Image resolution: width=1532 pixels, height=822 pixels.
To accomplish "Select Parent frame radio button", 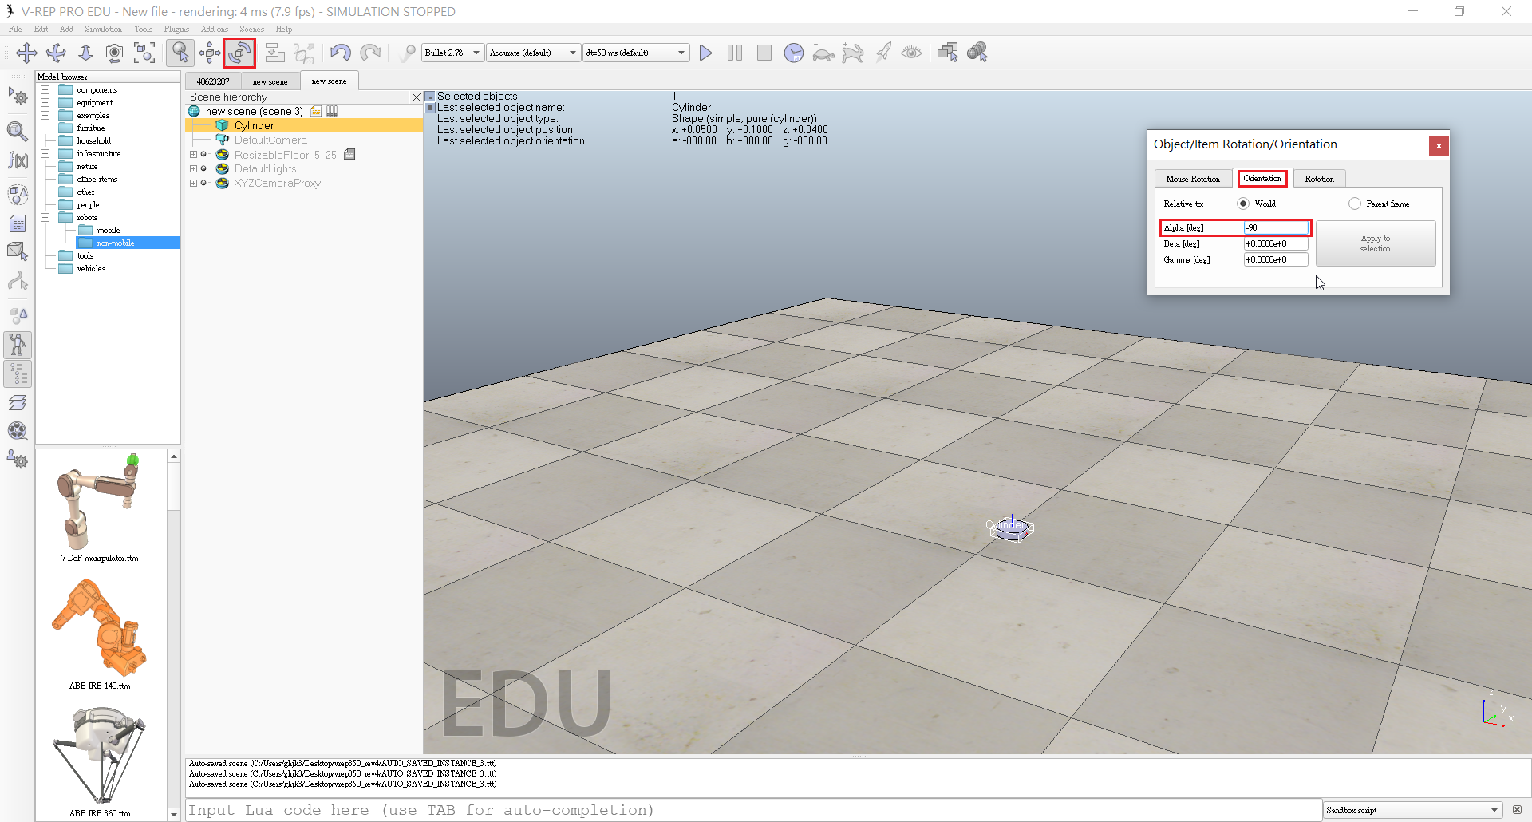I will (x=1355, y=204).
